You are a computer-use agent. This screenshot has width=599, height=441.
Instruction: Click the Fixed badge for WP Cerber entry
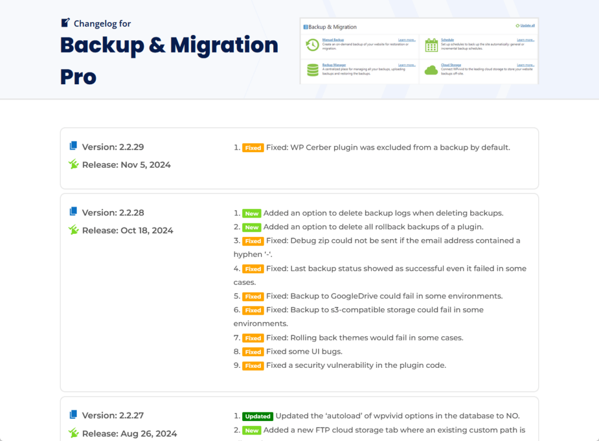coord(253,148)
